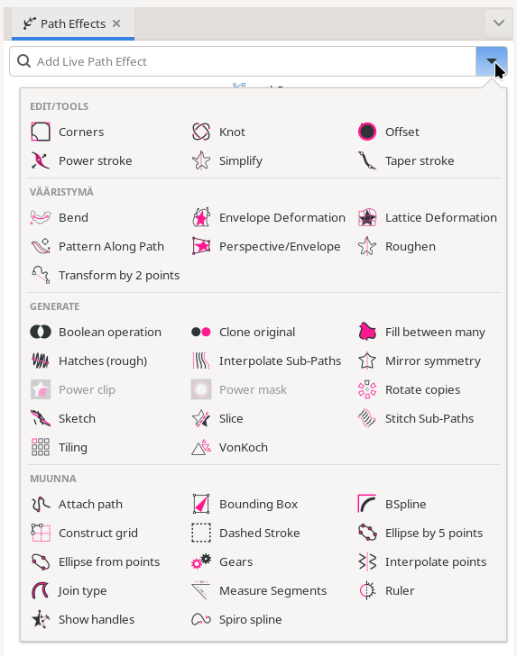Pick the Tiling effect icon

41,448
